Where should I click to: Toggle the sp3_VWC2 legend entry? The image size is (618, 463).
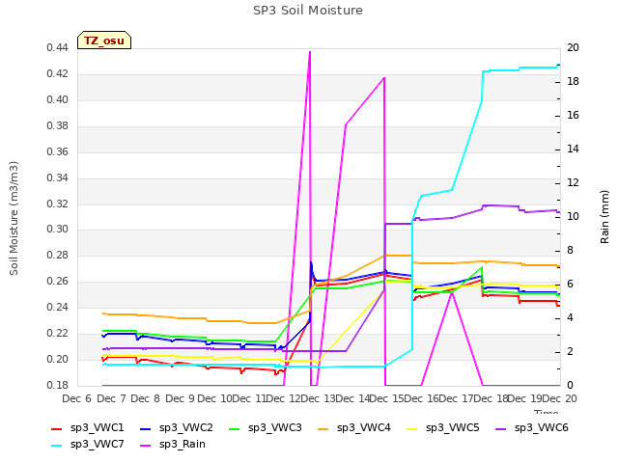[177, 427]
